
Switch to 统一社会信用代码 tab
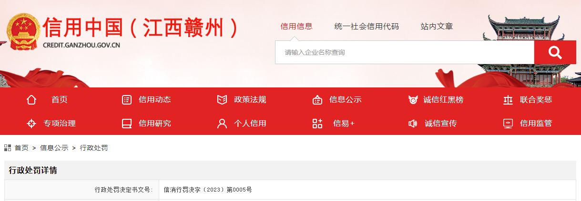[367, 27]
